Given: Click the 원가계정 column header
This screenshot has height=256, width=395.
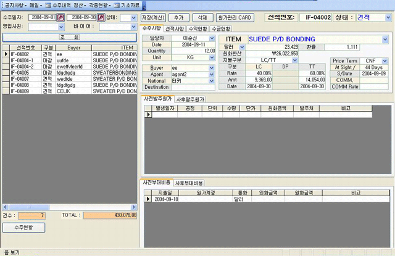Looking at the screenshot, I should point(206,193).
